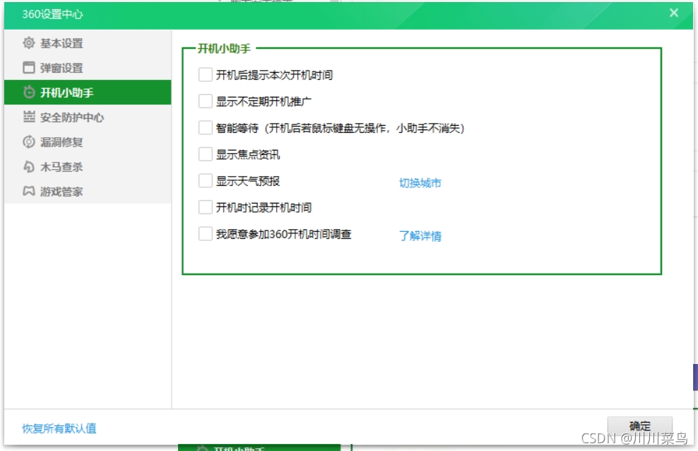Click the flag icon beside 游戏管家
The image size is (698, 451).
pos(29,191)
